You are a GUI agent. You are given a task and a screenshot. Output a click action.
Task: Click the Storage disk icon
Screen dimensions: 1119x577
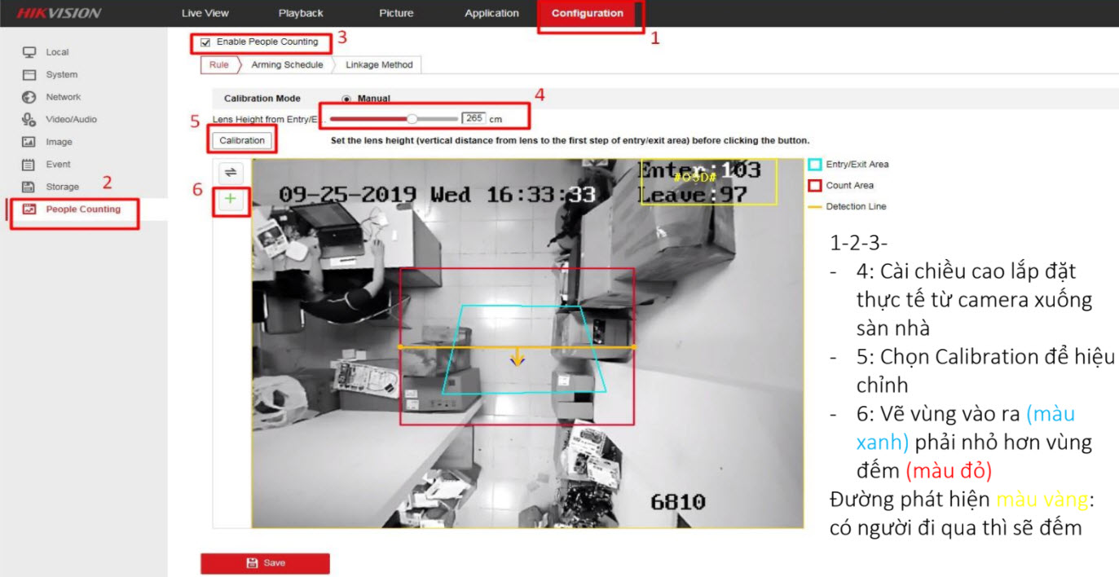(x=29, y=187)
